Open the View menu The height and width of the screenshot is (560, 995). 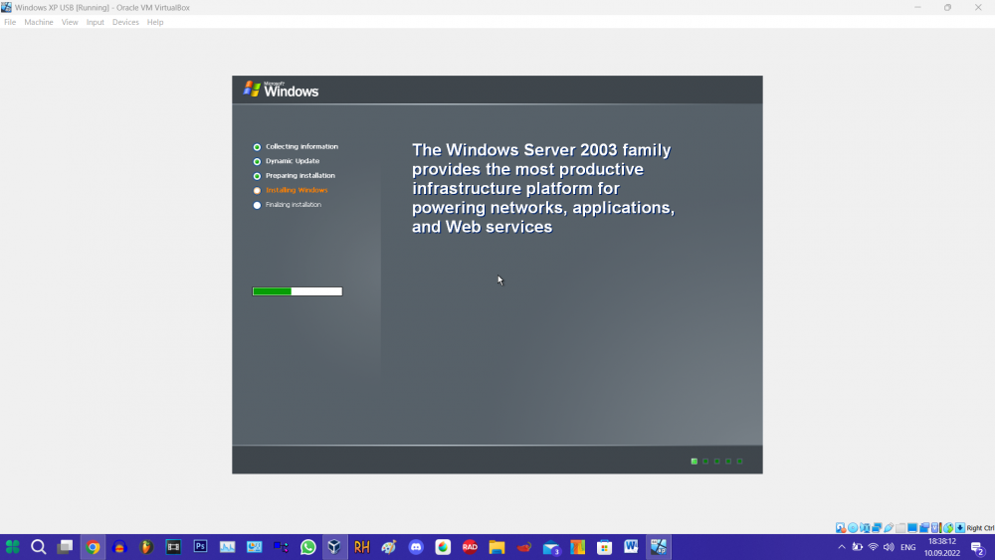coord(70,22)
